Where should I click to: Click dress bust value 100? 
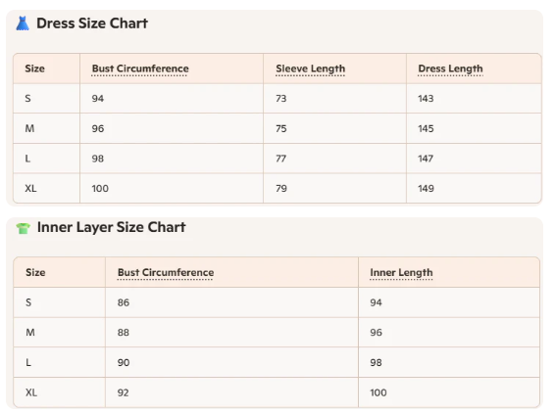[x=100, y=188]
